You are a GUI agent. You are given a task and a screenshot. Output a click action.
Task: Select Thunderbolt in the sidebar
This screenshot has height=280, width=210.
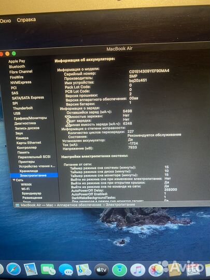click(x=23, y=108)
